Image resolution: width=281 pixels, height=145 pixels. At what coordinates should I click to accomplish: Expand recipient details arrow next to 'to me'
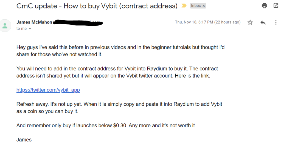tap(30, 29)
